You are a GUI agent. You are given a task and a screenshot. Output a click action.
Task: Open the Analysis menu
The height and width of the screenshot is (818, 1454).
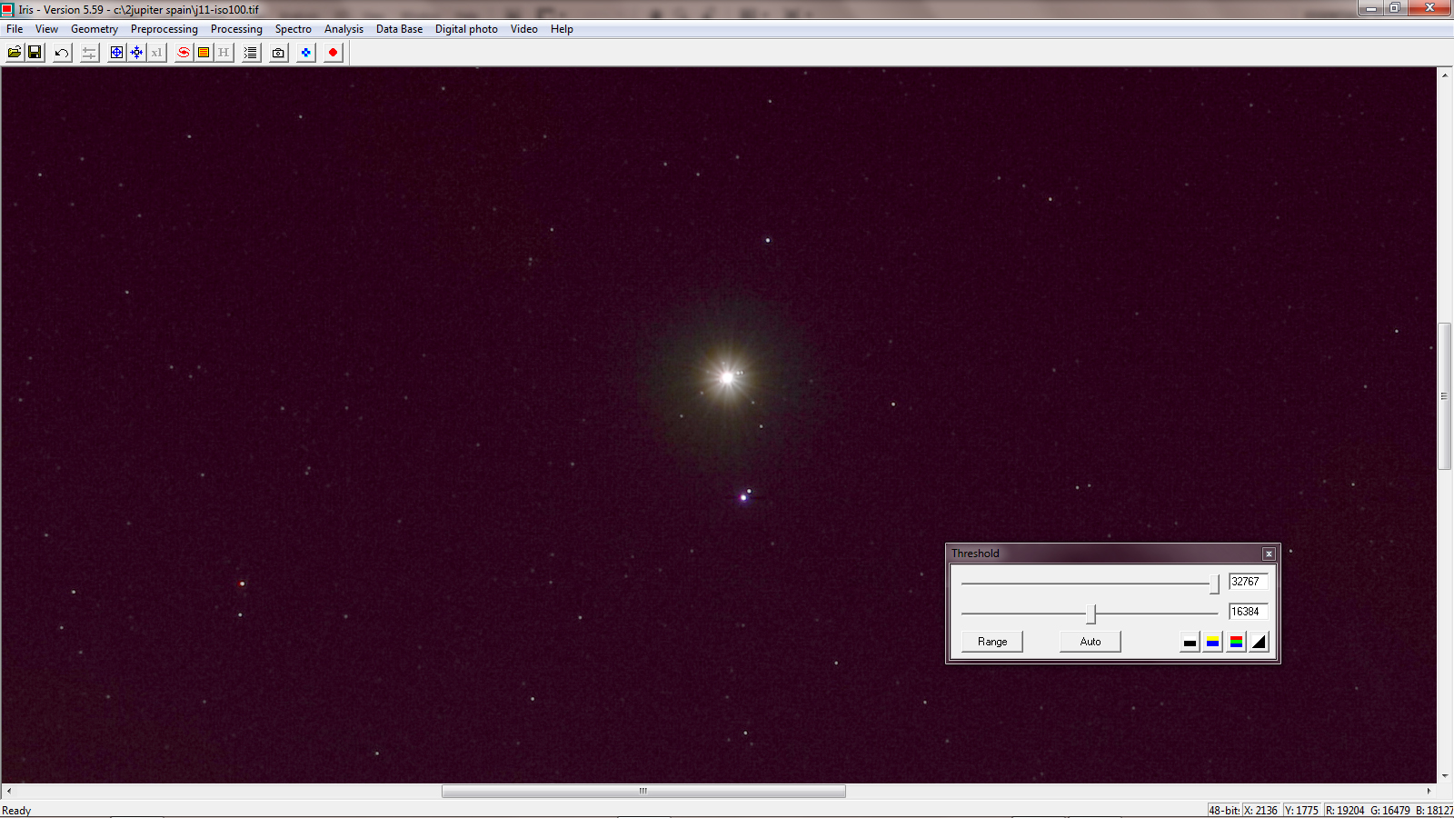pyautogui.click(x=344, y=29)
